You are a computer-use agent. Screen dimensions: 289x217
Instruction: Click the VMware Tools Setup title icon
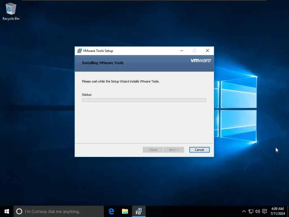coord(79,51)
